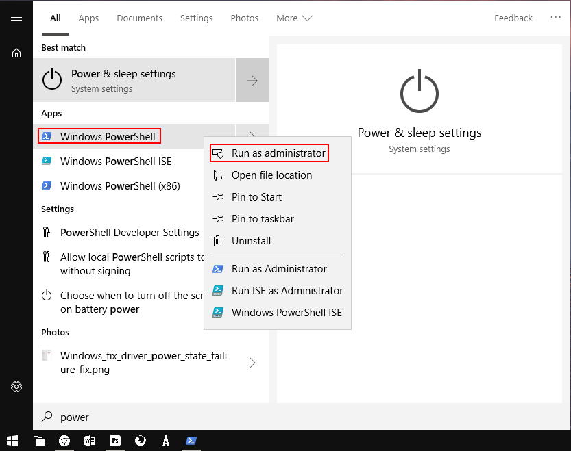Open Allow local PowerShell scripts setting

(x=119, y=264)
